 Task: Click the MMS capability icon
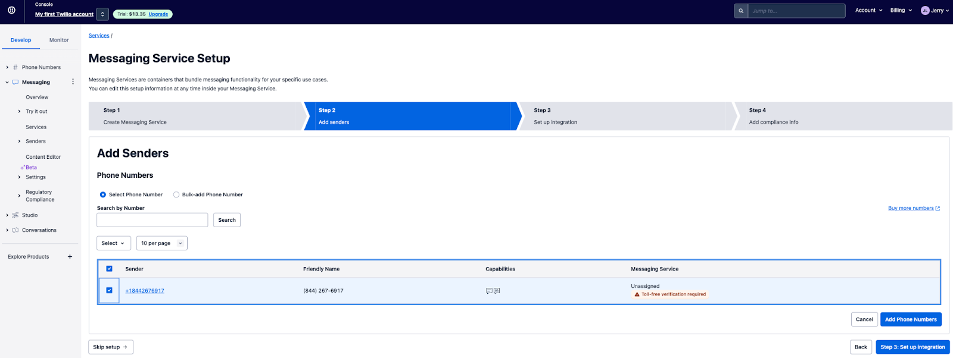pos(497,291)
